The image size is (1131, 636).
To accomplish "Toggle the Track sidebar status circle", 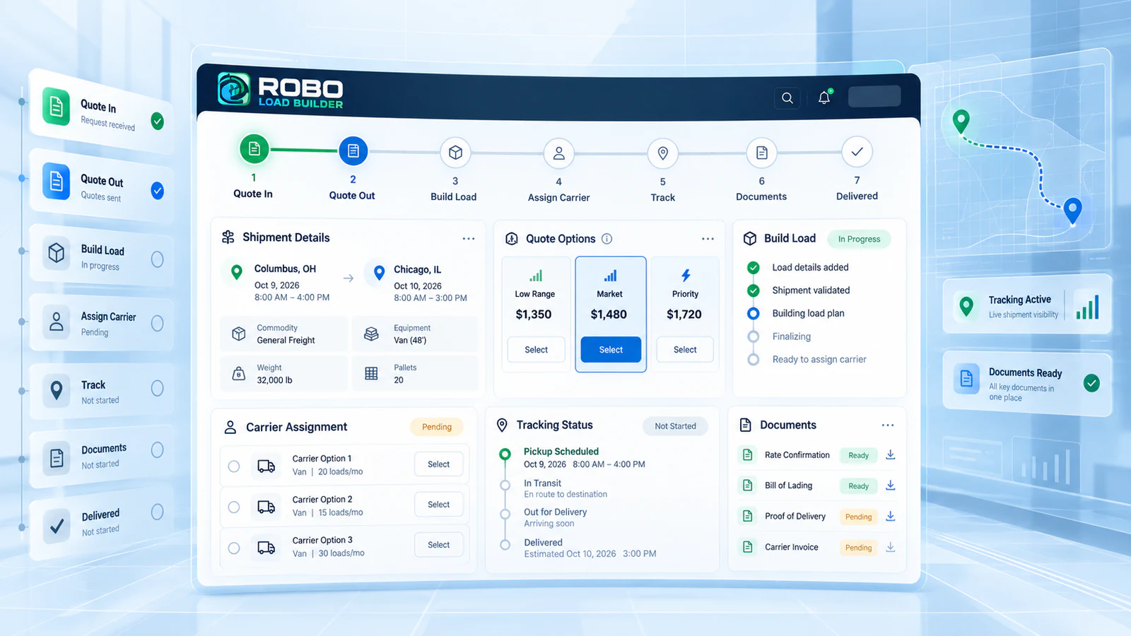I will click(x=157, y=388).
